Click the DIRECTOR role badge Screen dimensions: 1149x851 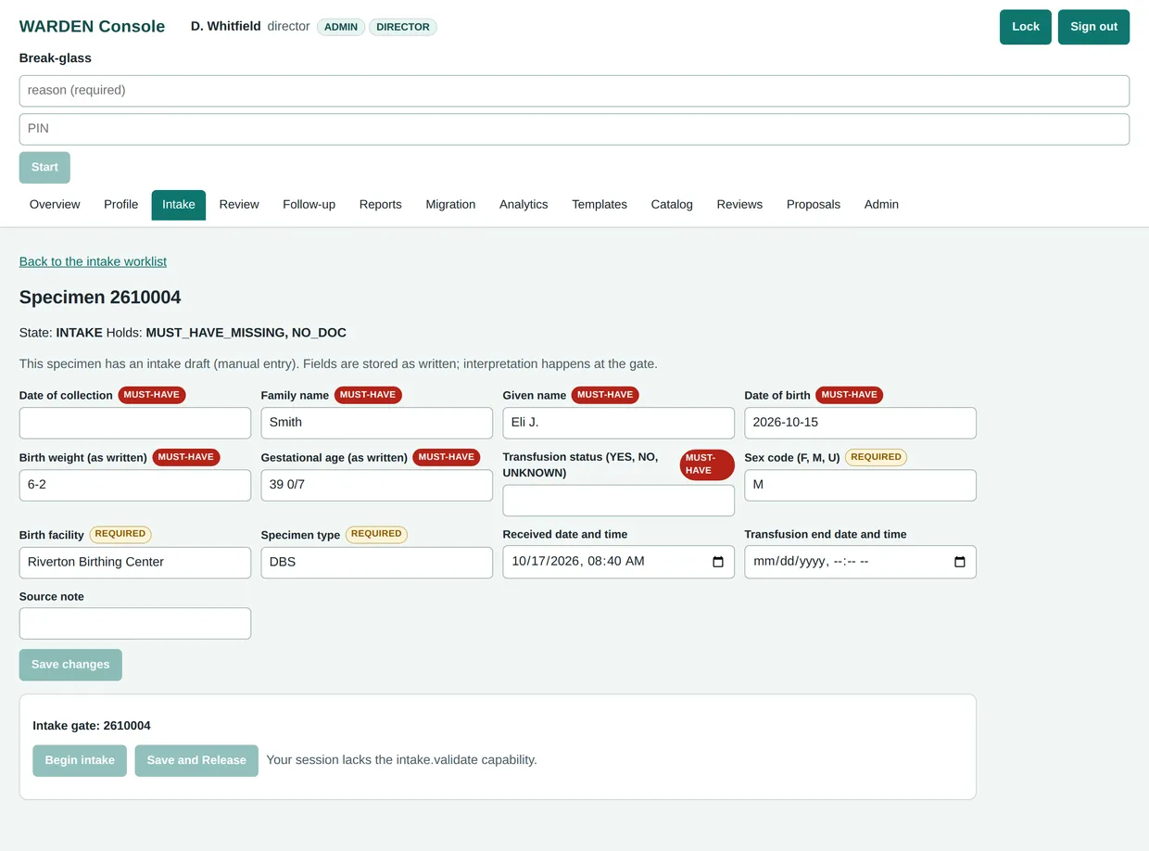[x=403, y=27]
